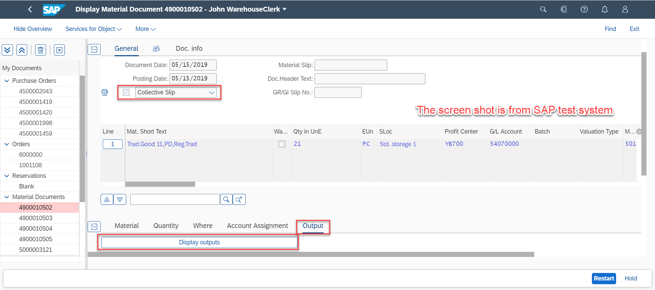655x290 pixels.
Task: Toggle the Wa... checkbox in line 1
Action: coord(282,144)
